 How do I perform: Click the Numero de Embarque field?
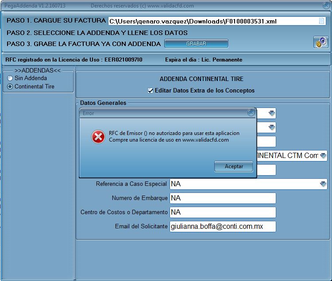pos(223,198)
